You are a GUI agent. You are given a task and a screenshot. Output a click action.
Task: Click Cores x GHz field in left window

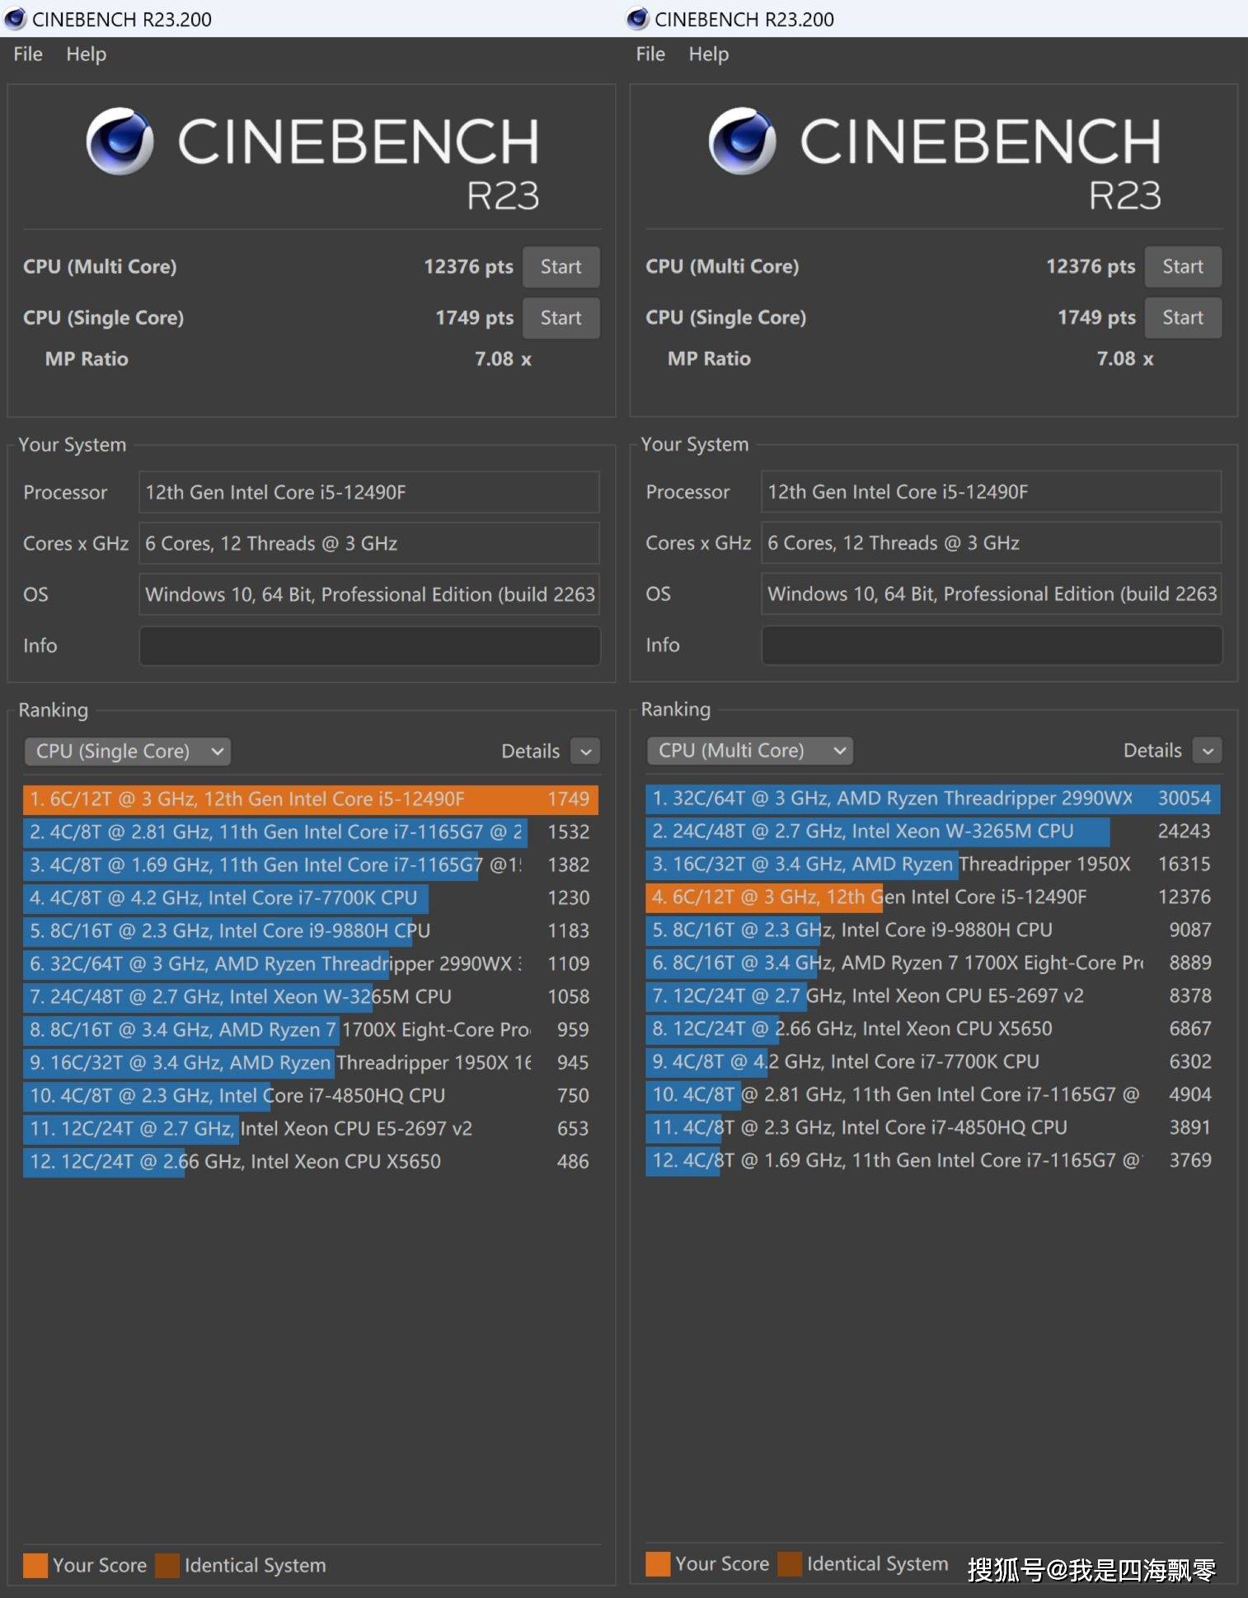pyautogui.click(x=369, y=544)
